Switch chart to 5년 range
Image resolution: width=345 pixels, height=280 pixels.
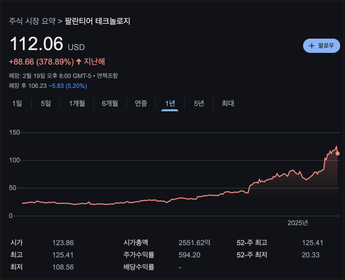click(x=199, y=103)
